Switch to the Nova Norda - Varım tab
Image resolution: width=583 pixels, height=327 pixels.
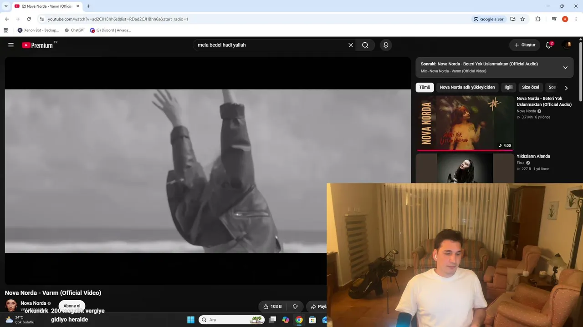46,6
